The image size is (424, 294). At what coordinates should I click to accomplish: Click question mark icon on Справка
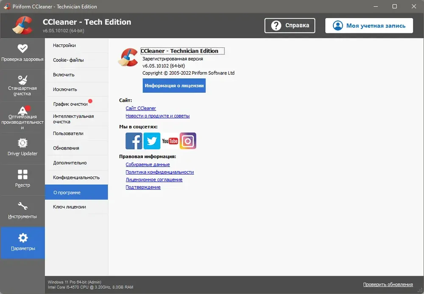tap(276, 25)
